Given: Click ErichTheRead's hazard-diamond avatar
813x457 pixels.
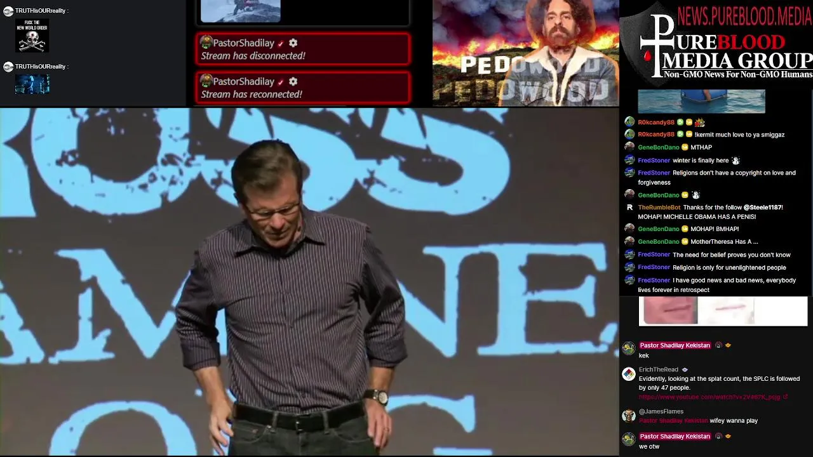Looking at the screenshot, I should click(629, 374).
